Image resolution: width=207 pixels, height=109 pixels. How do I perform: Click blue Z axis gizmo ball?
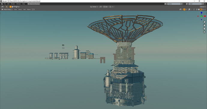(x=202, y=13)
